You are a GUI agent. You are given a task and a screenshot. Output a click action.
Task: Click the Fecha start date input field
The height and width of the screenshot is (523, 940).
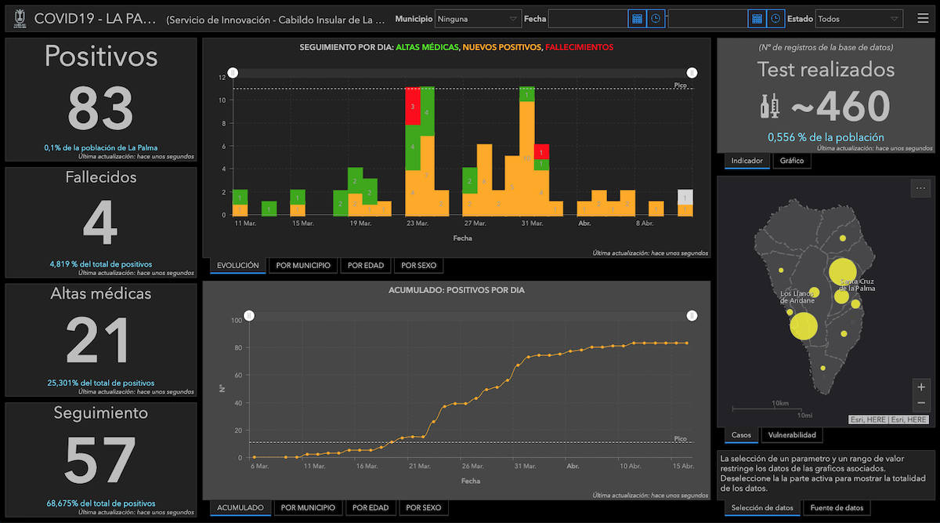pos(588,18)
